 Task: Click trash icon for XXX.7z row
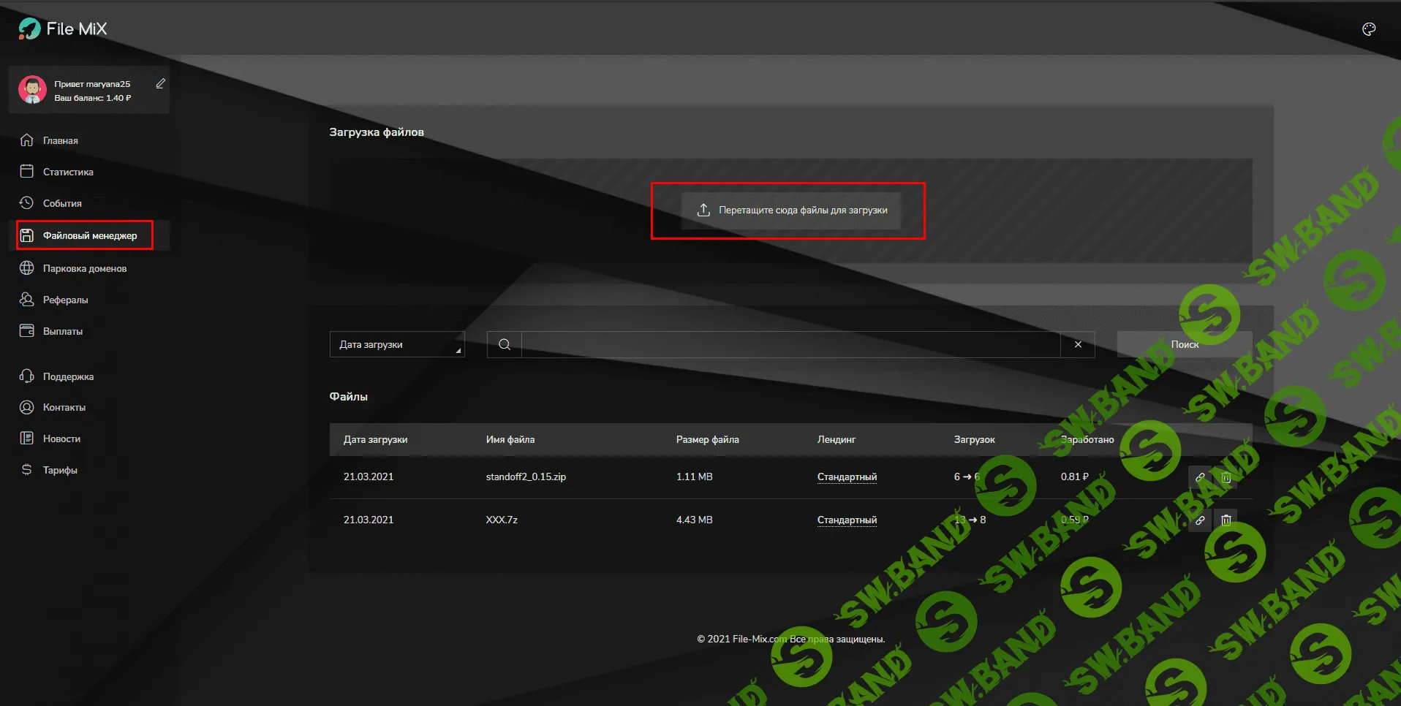click(1226, 520)
